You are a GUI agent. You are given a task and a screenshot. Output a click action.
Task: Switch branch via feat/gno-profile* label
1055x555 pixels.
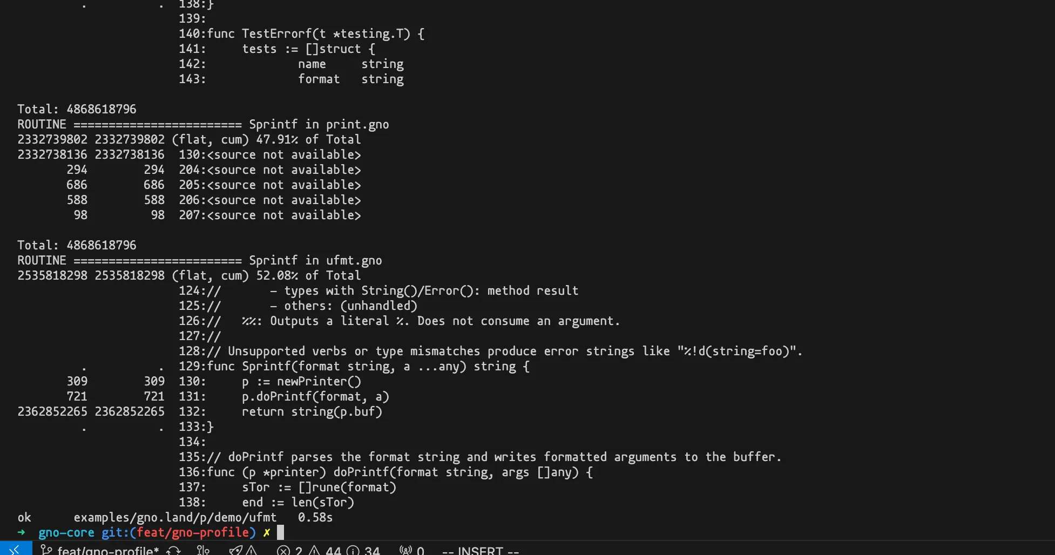click(x=108, y=551)
